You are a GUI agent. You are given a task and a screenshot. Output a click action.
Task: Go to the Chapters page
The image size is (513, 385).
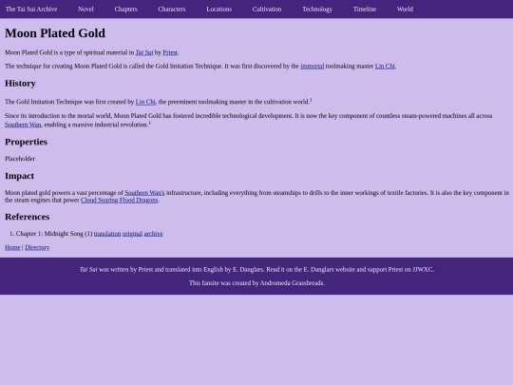tap(126, 10)
